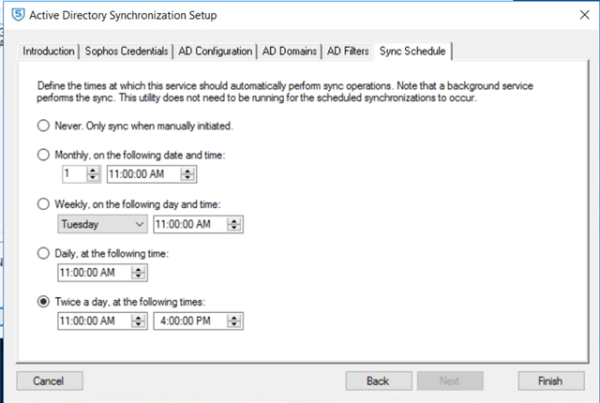The height and width of the screenshot is (403, 600).
Task: Adjust the monthly time spinner arrows
Action: (187, 174)
